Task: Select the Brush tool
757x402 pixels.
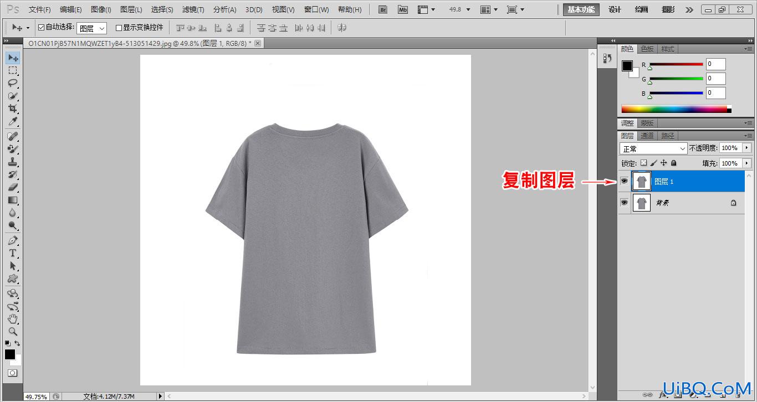Action: click(13, 149)
